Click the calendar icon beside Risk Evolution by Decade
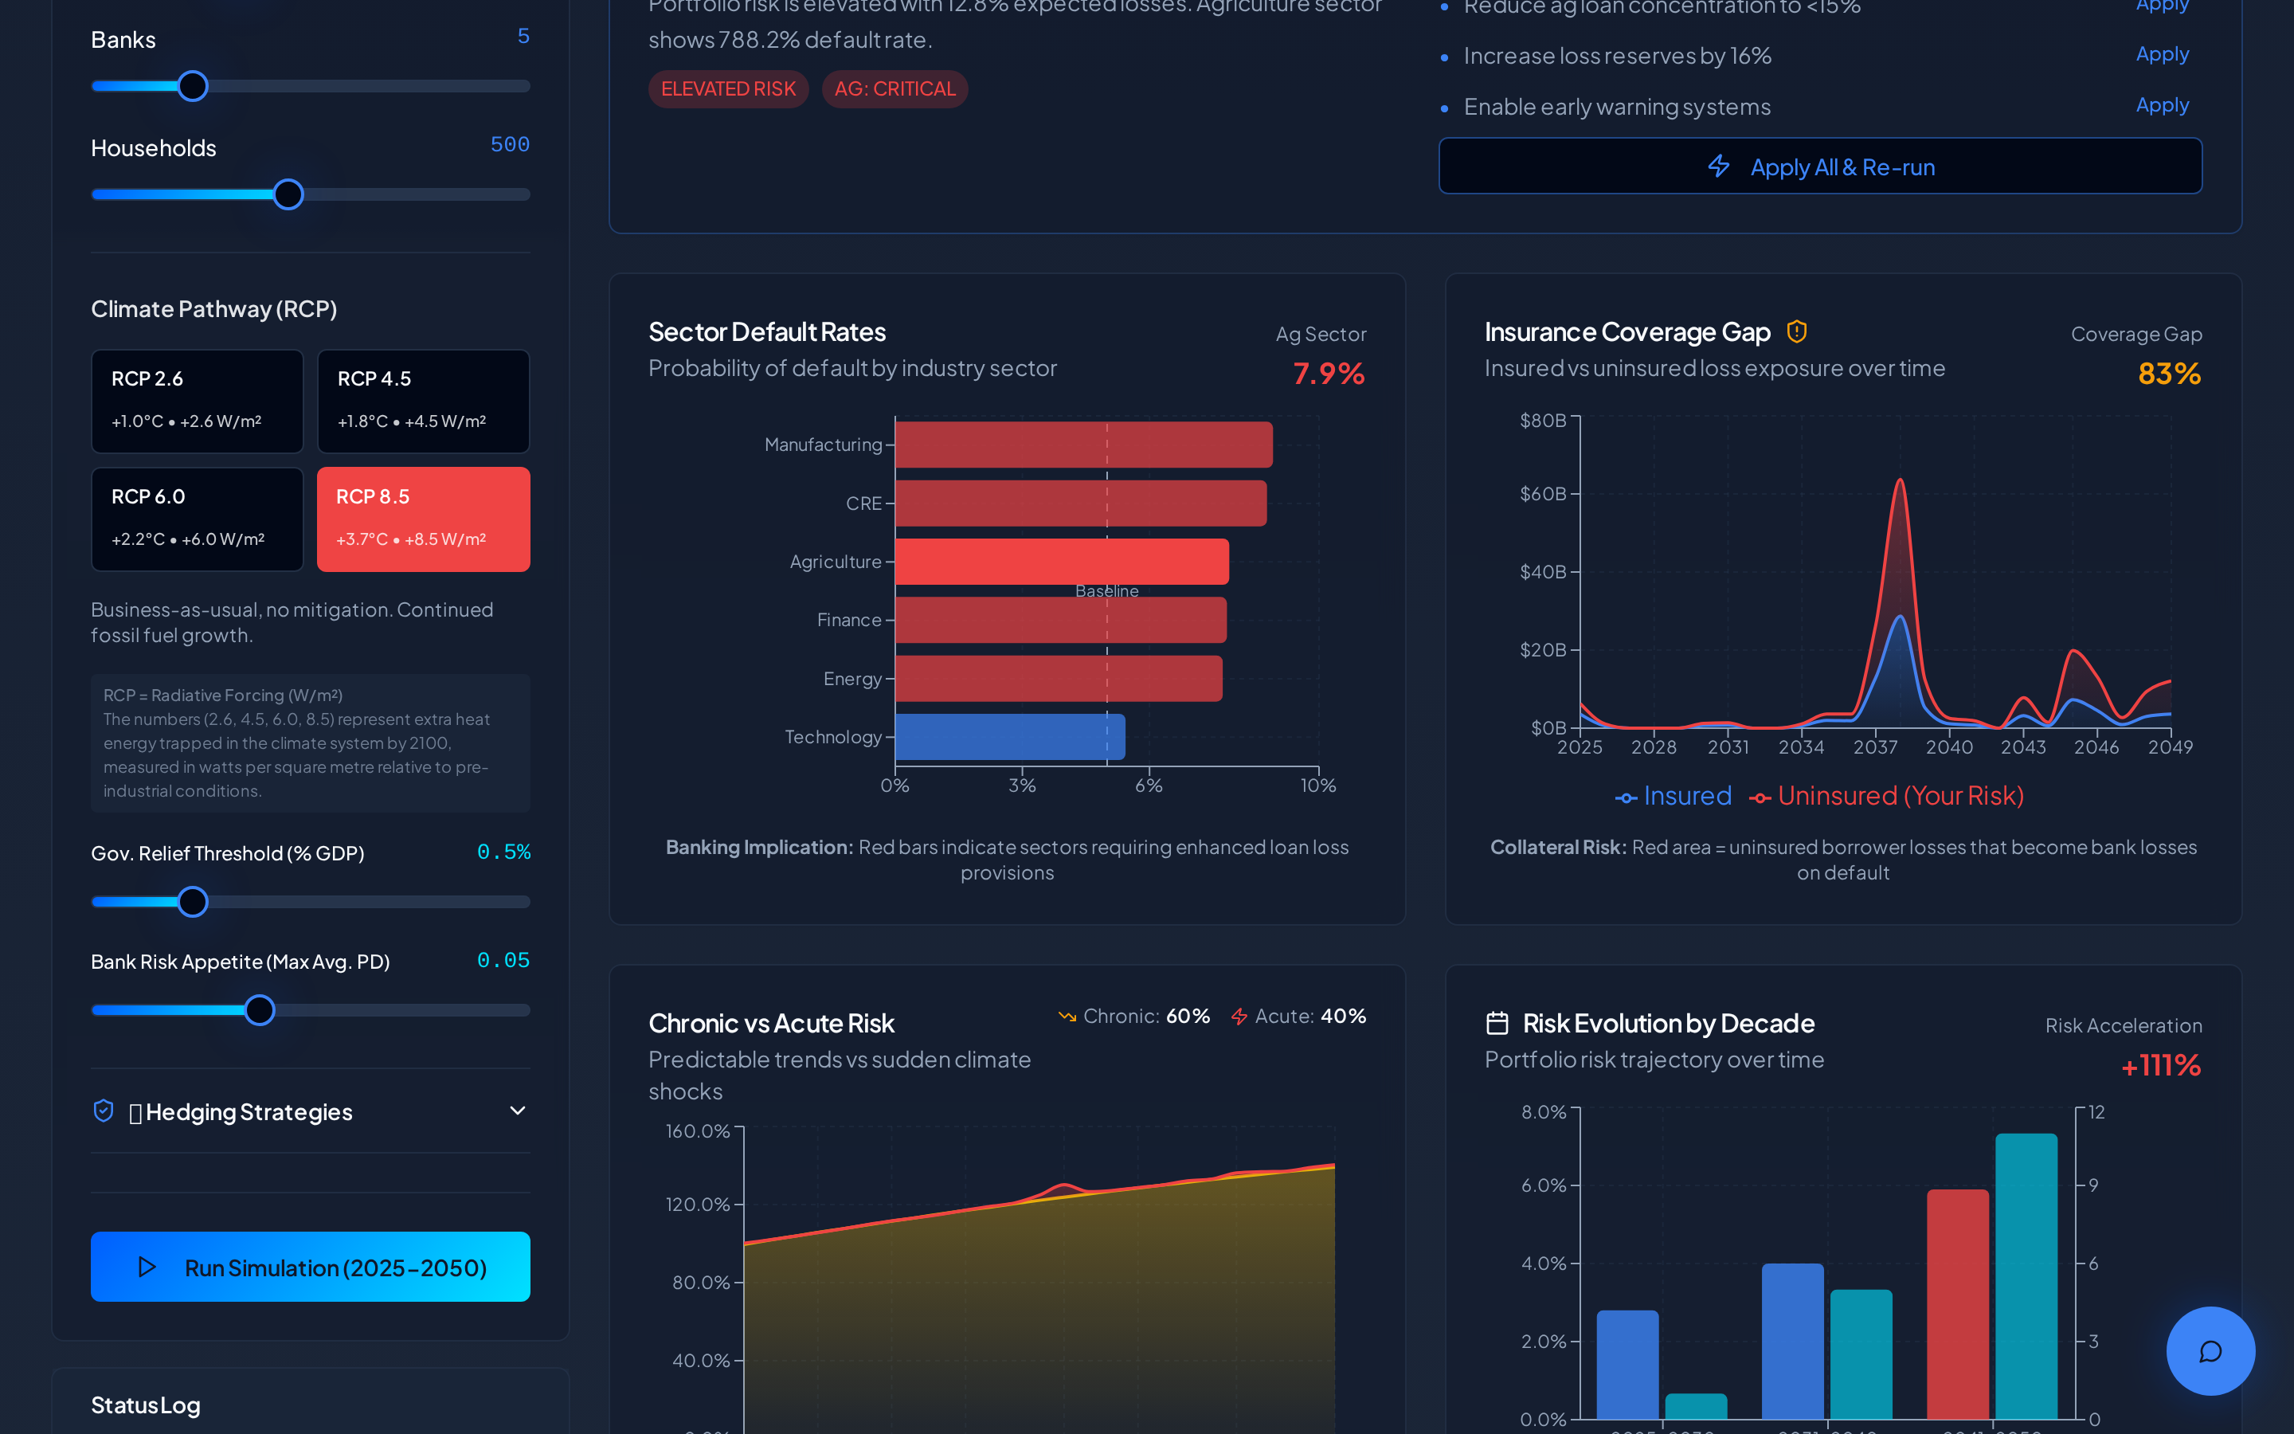The height and width of the screenshot is (1434, 2294). pos(1497,1022)
